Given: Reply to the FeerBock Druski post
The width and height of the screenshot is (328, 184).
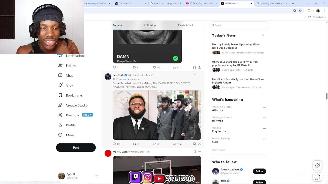Looking at the screenshot, I should [x=116, y=144].
